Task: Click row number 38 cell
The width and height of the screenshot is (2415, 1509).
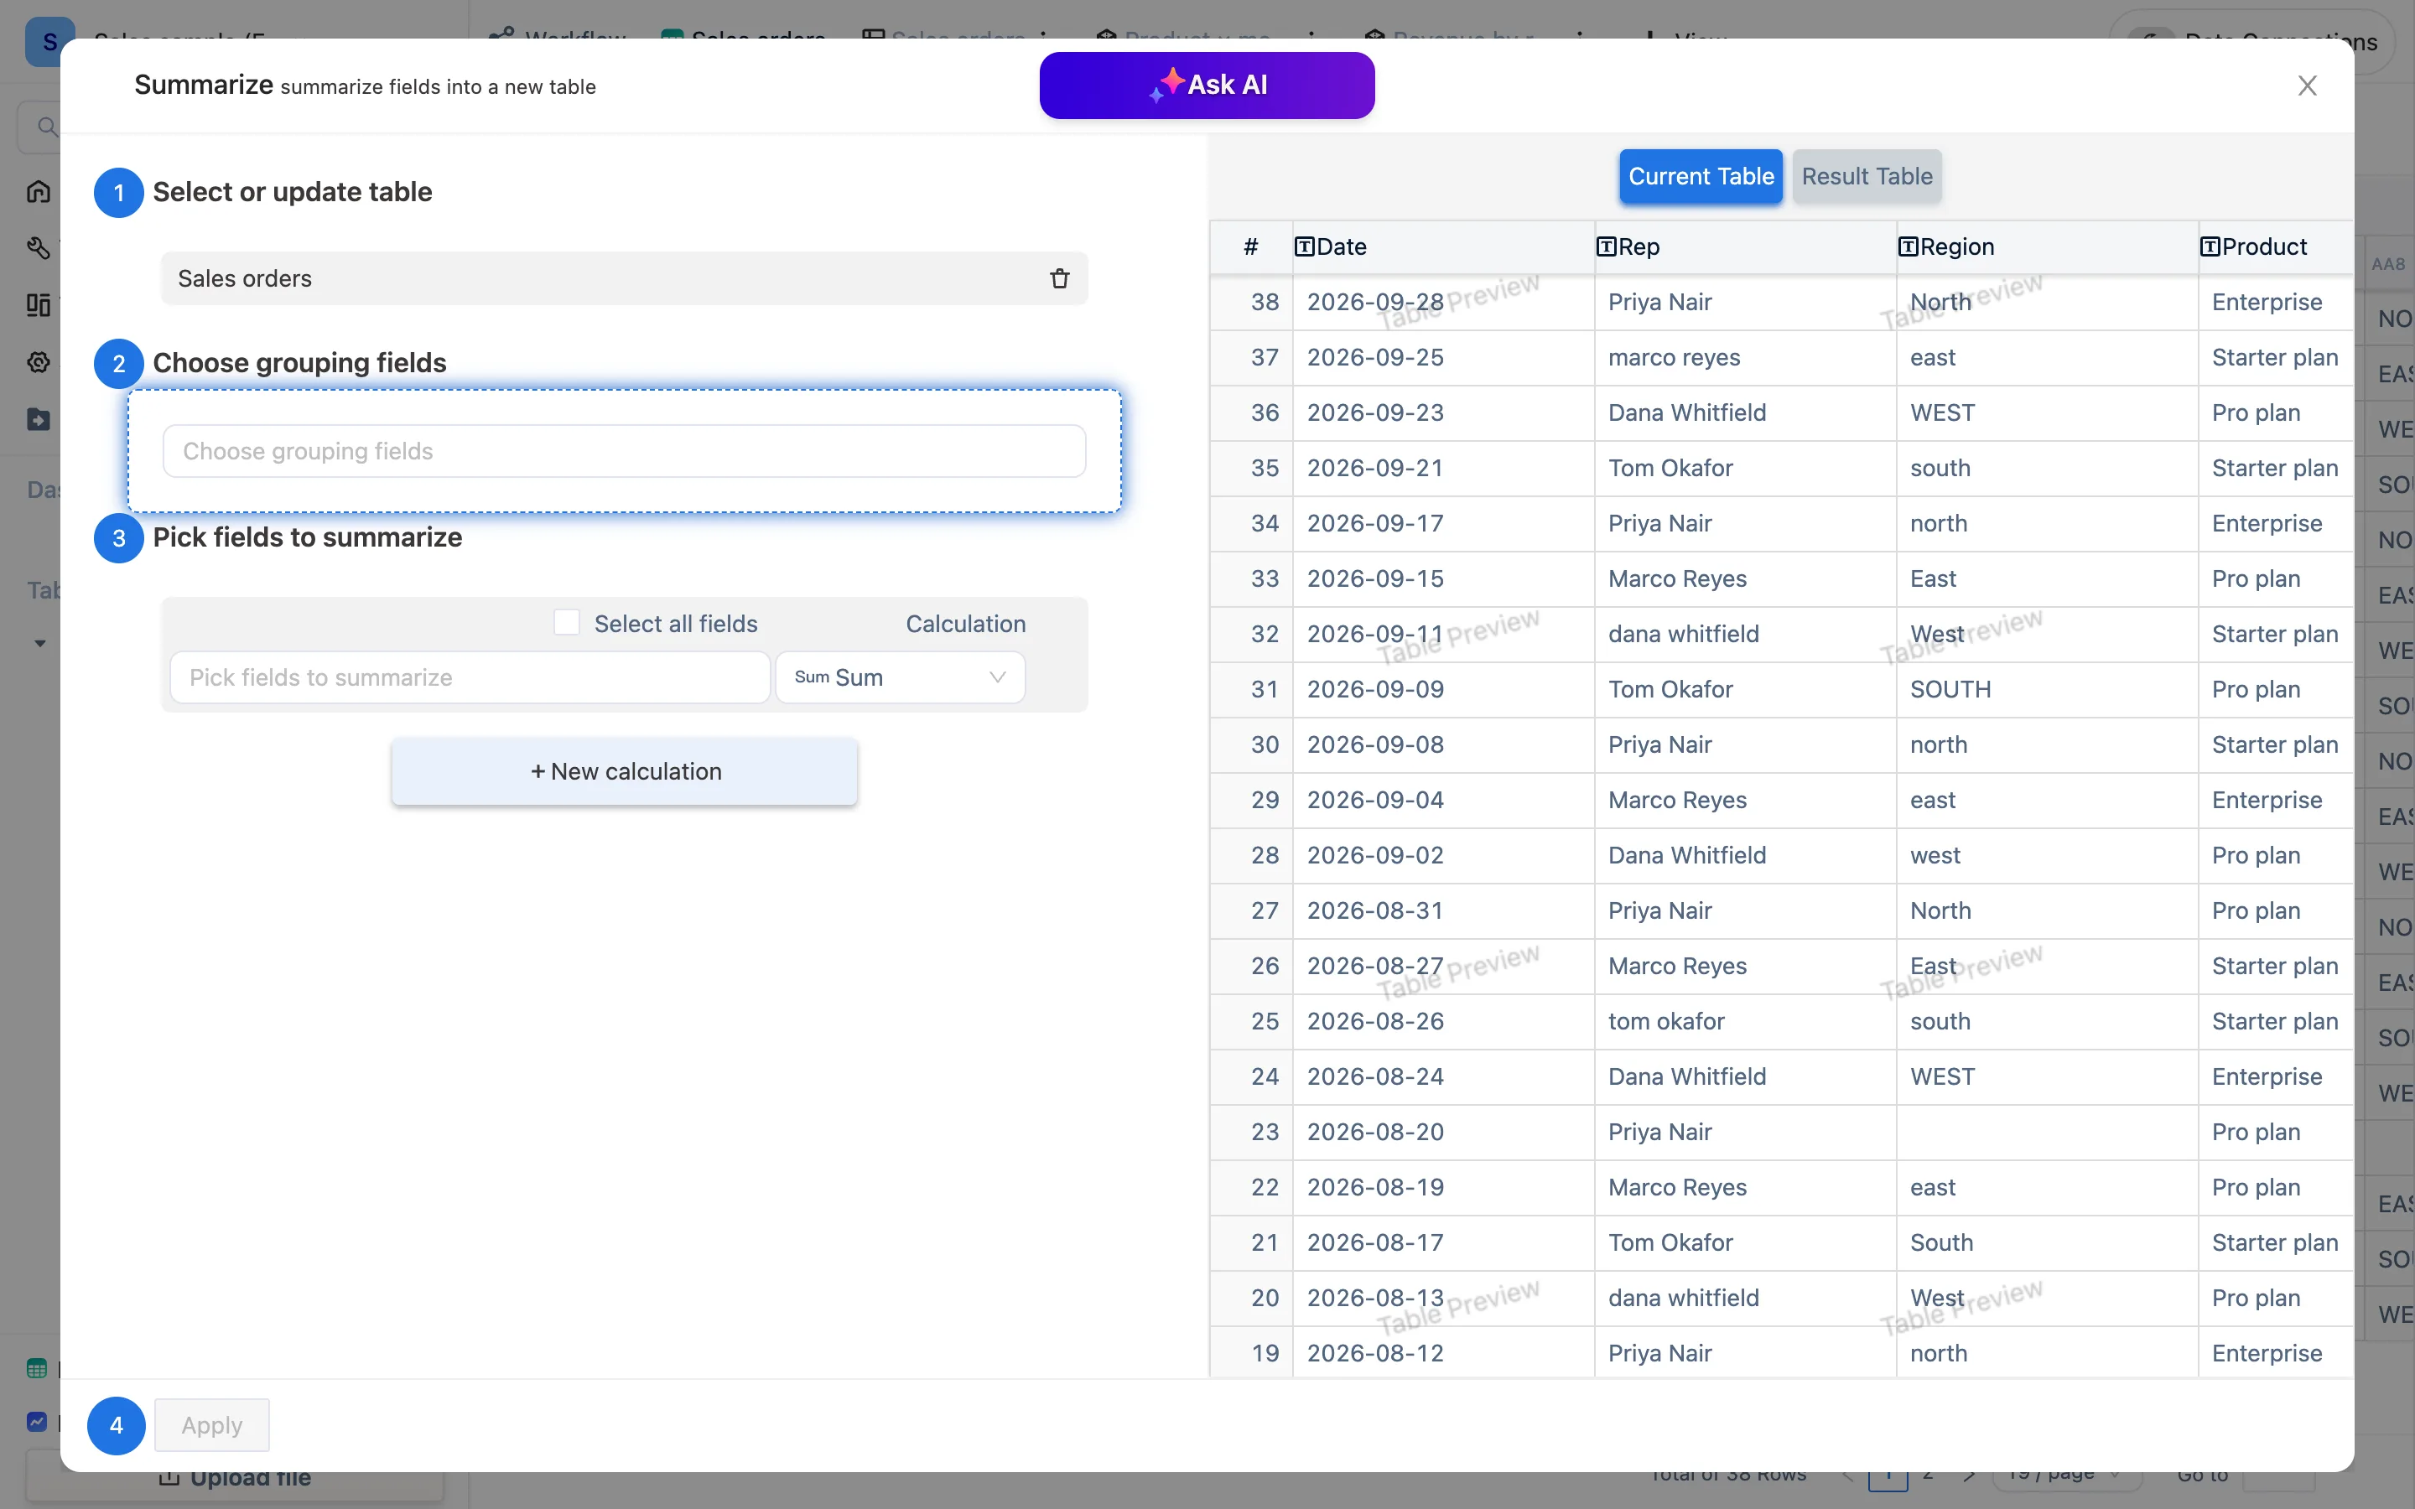Action: click(1251, 303)
